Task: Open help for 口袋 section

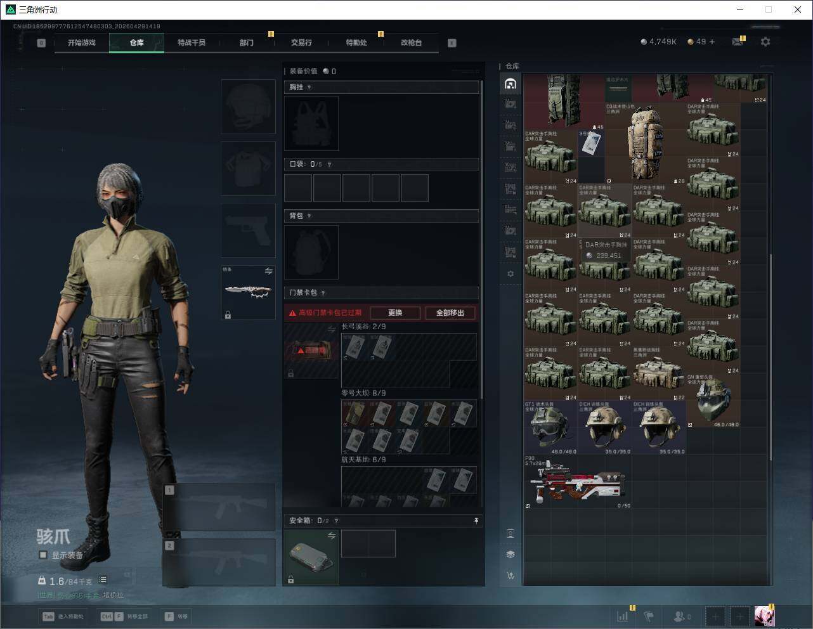Action: (x=329, y=164)
